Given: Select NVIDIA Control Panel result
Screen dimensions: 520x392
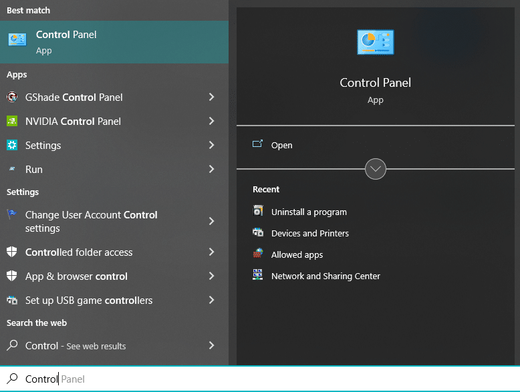Looking at the screenshot, I should 114,122.
